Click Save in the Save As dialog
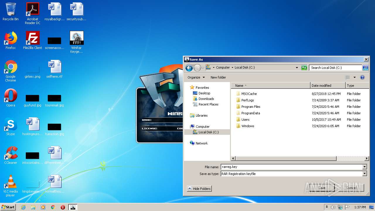 pyautogui.click(x=322, y=188)
